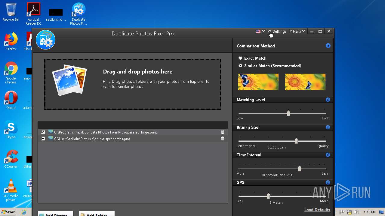
Task: Open Recycle Bin on desktop
Action: tap(11, 12)
